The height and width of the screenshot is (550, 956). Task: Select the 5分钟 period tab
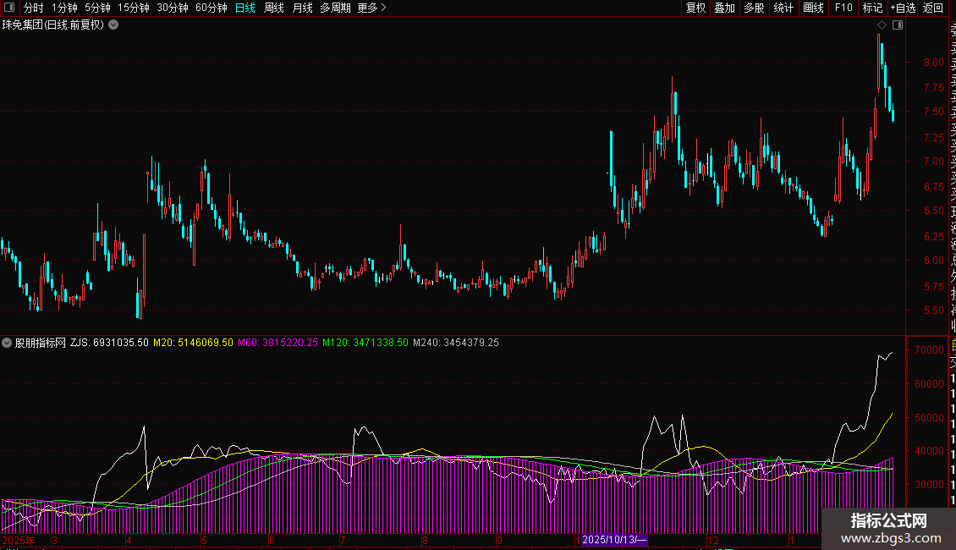(x=97, y=8)
